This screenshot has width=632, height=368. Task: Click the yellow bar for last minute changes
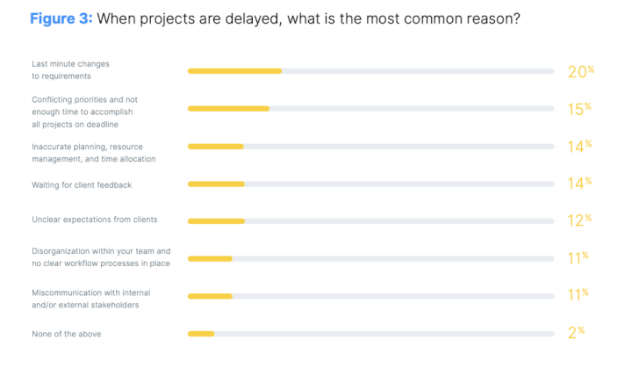pyautogui.click(x=234, y=71)
